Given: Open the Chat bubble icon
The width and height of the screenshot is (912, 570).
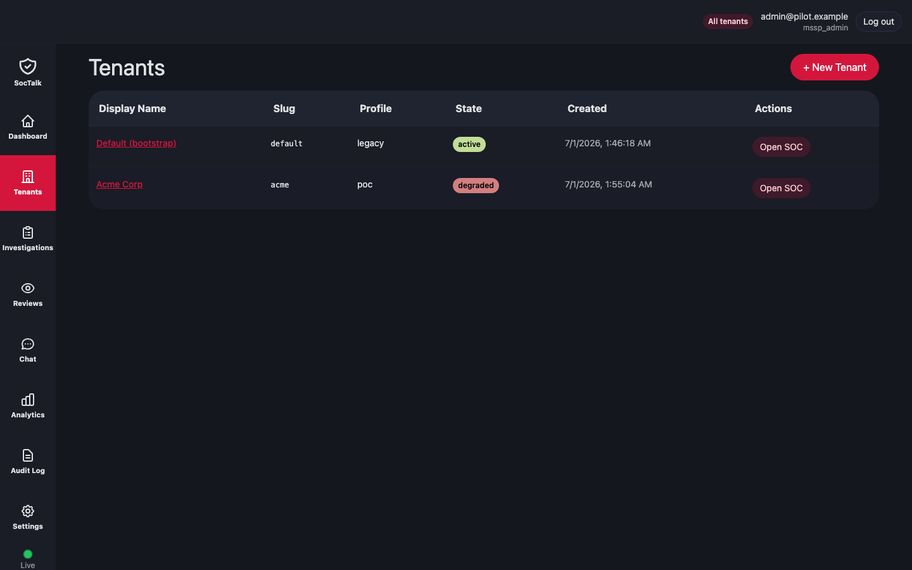Looking at the screenshot, I should (x=28, y=344).
